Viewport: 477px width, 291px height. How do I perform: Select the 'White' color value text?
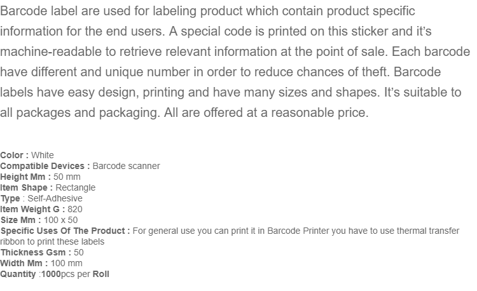42,155
